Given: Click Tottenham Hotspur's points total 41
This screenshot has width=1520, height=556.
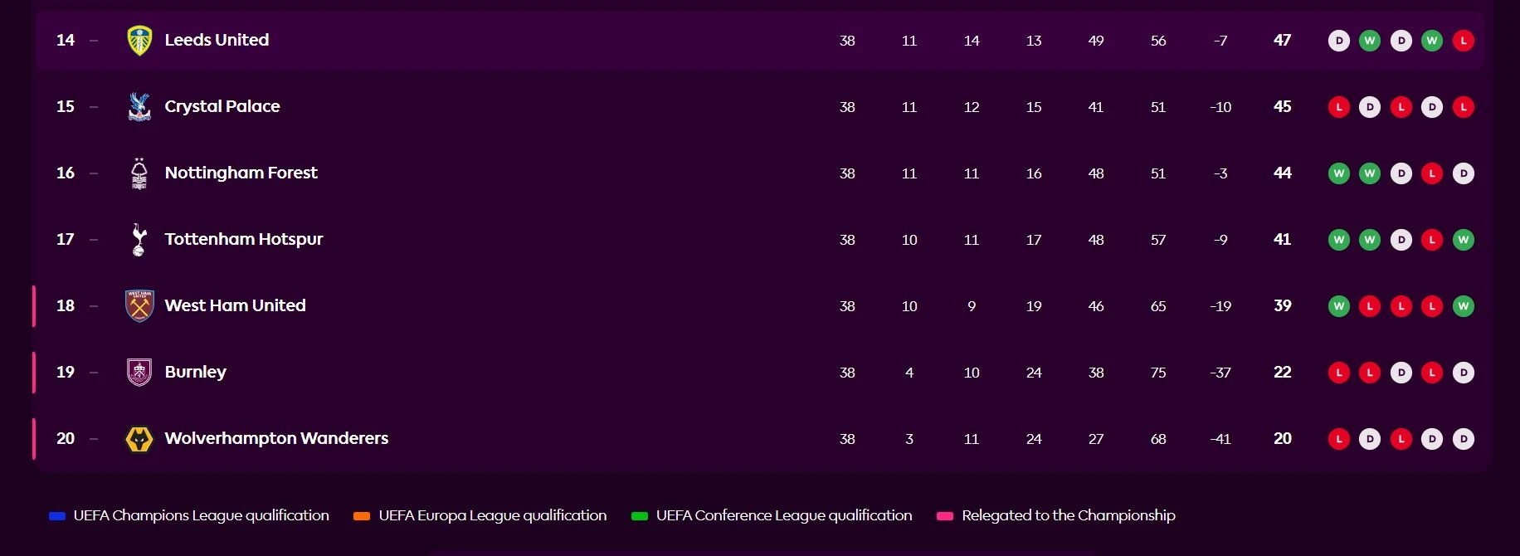Looking at the screenshot, I should 1283,239.
